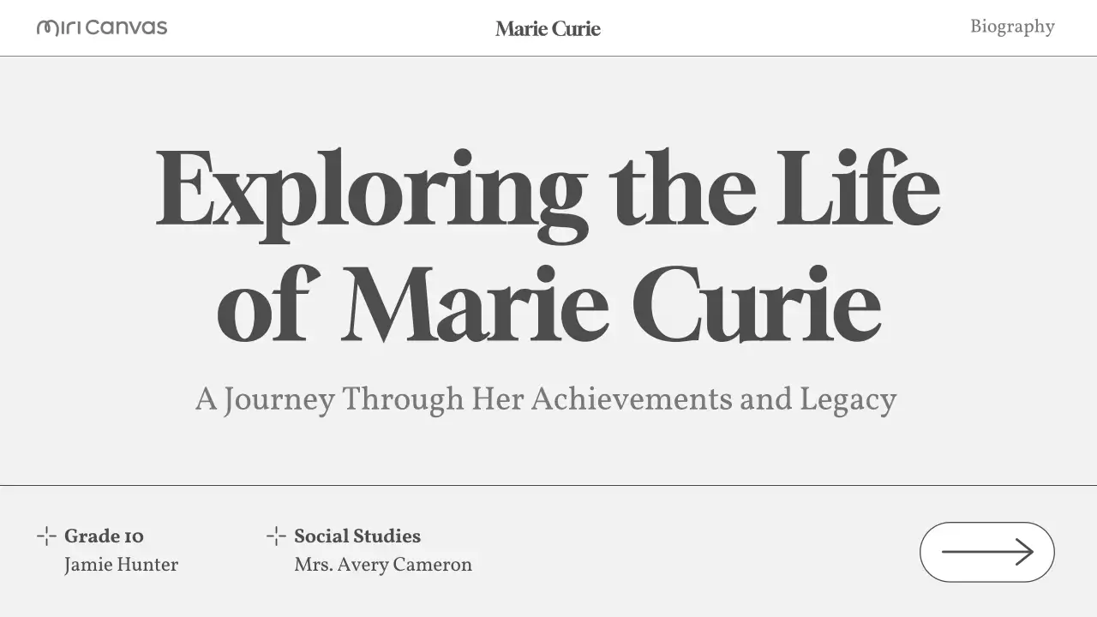Click the crosshair icon beside Social Studies
1097x617 pixels.
pyautogui.click(x=276, y=536)
